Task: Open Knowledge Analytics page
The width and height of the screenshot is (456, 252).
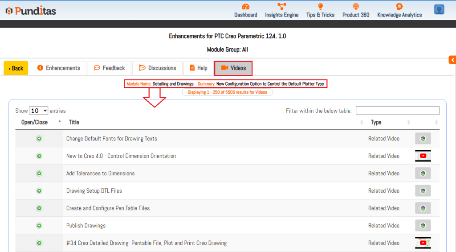Action: pos(399,7)
